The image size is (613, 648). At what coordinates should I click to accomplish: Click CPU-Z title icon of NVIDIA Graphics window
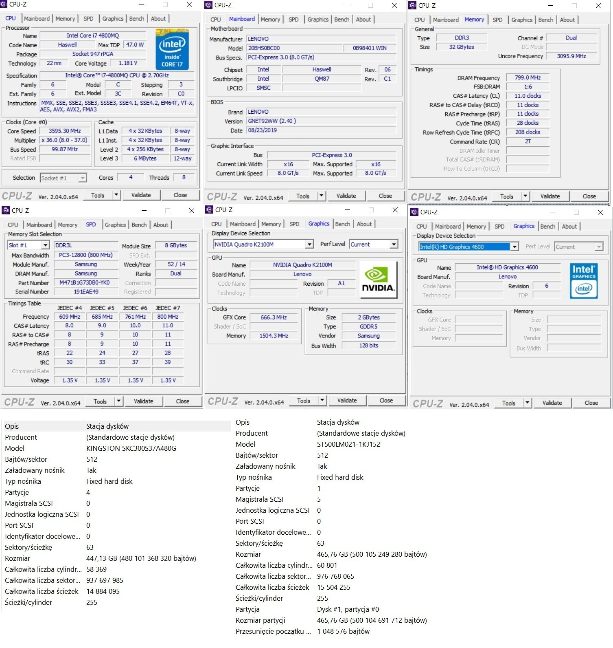[x=209, y=210]
